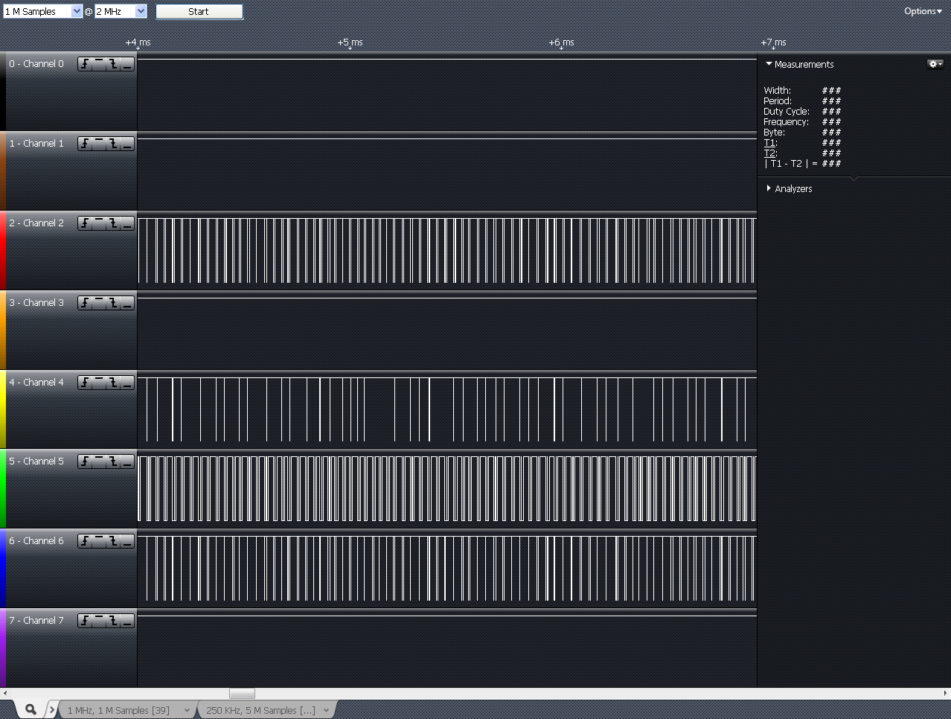This screenshot has height=719, width=951.
Task: Open dropdown arrow on 1 MHz tab
Action: 187,711
